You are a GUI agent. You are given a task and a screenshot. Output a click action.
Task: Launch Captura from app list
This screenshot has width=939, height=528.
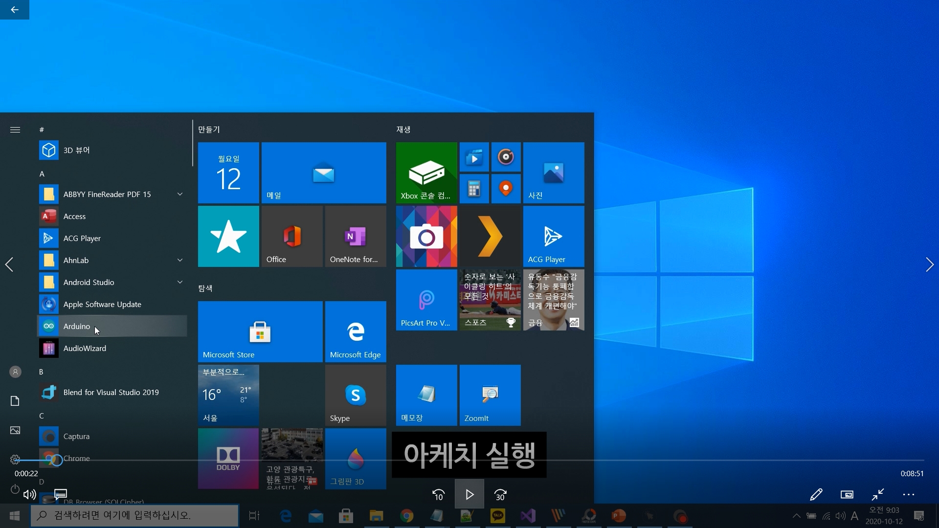[x=112, y=436]
